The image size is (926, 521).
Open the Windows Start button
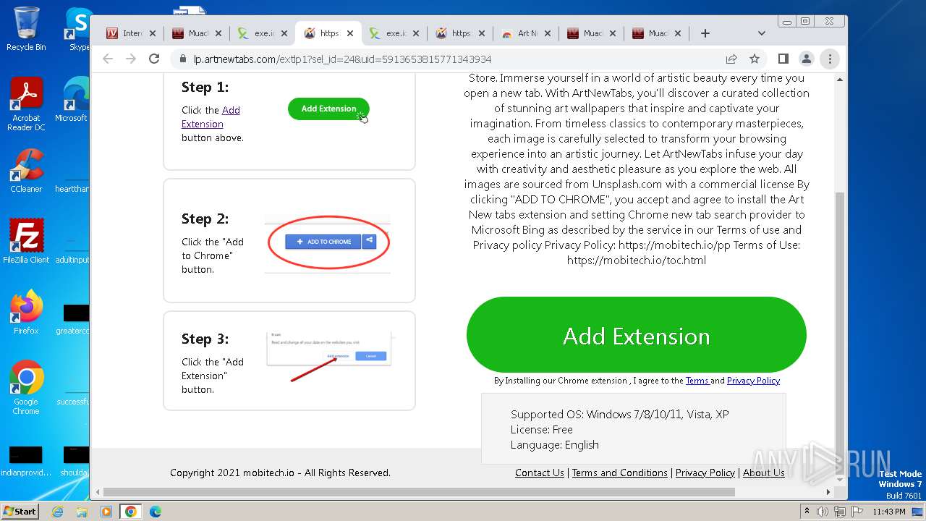pyautogui.click(x=20, y=511)
